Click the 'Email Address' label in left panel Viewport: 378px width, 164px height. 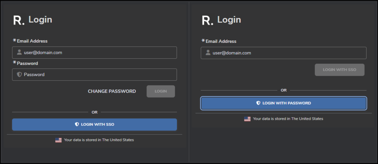[32, 41]
